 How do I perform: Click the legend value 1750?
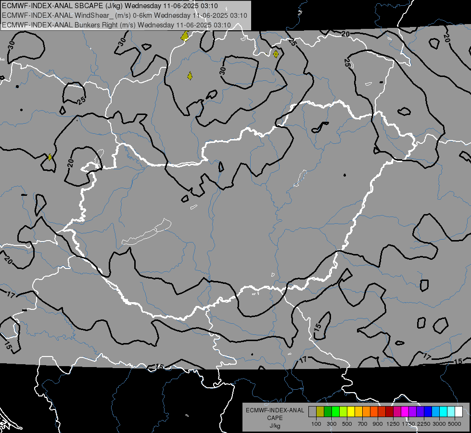(408, 424)
